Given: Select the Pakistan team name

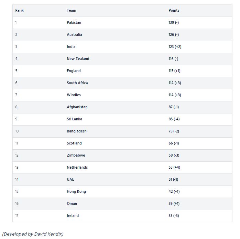Looking at the screenshot, I should click(x=74, y=22).
